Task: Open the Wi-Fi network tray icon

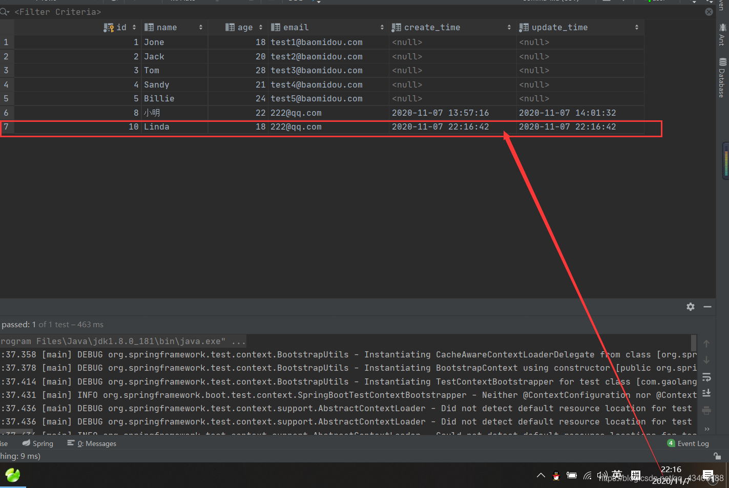Action: [x=588, y=476]
